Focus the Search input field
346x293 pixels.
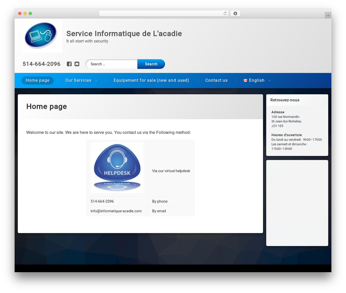point(112,64)
